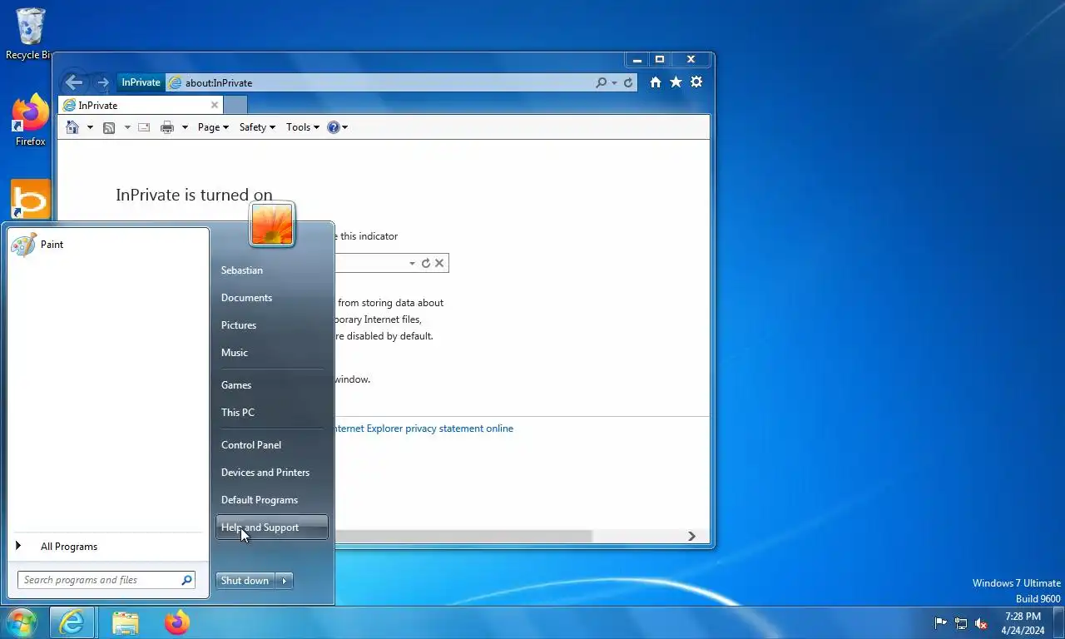The image size is (1065, 639).
Task: Open Help and Support
Action: pyautogui.click(x=271, y=528)
